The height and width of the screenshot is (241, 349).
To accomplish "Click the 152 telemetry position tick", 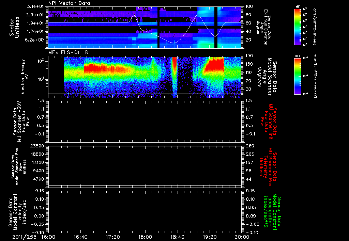I will [249, 162].
